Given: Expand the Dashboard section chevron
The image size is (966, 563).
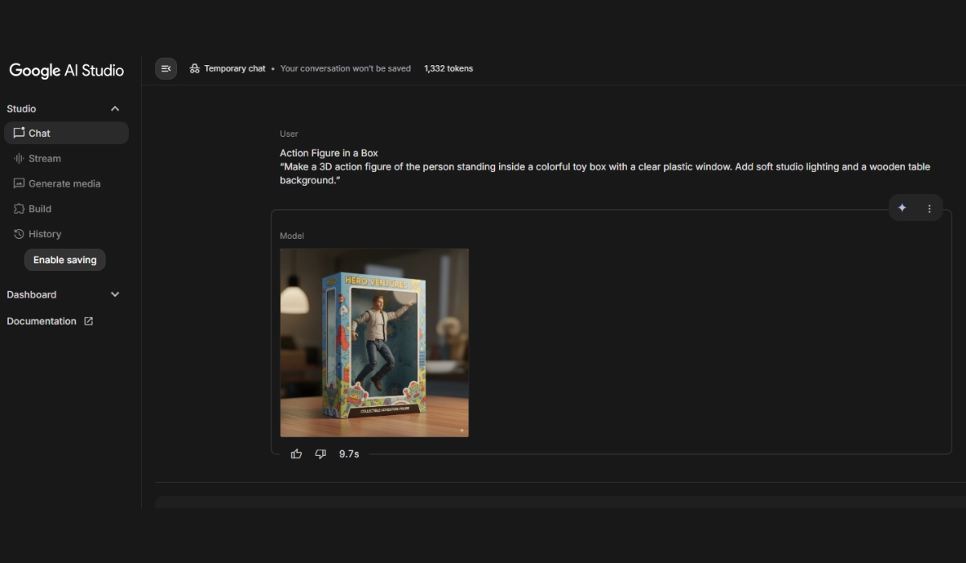Looking at the screenshot, I should [115, 294].
